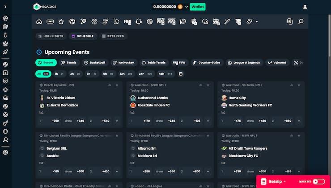Click the green Wallet button

coord(198,7)
